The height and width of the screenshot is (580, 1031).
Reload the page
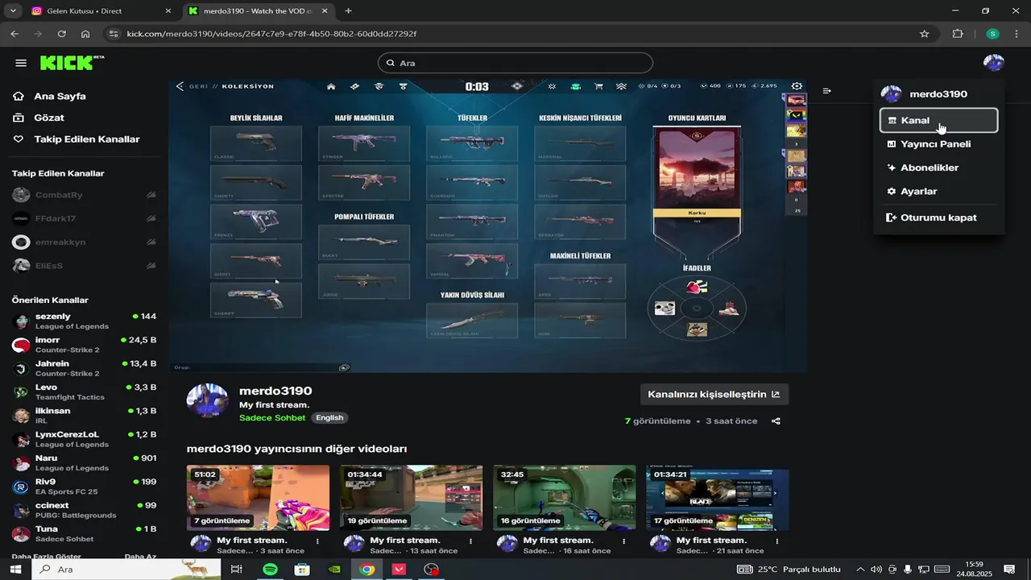(61, 34)
